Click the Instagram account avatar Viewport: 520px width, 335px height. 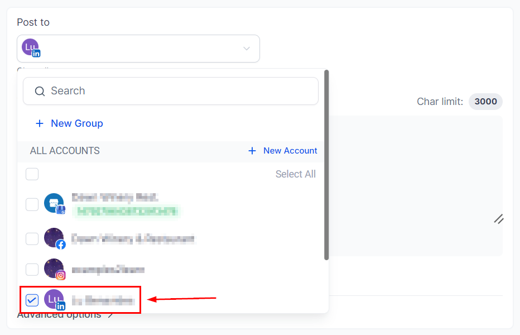[54, 269]
